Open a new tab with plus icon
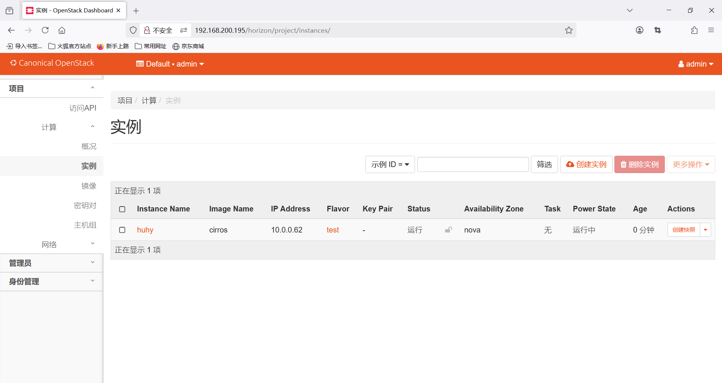Screen dimensions: 722x383 (136, 11)
